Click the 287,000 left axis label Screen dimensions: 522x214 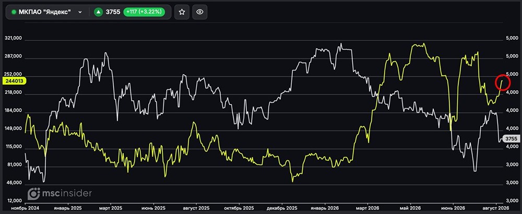click(14, 56)
